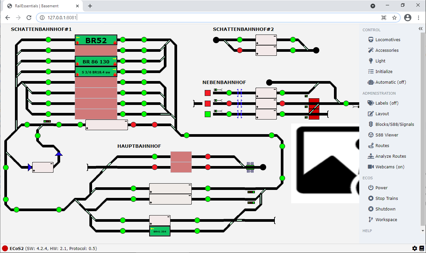The image size is (426, 253).
Task: Open a new browser tab
Action: 90,6
